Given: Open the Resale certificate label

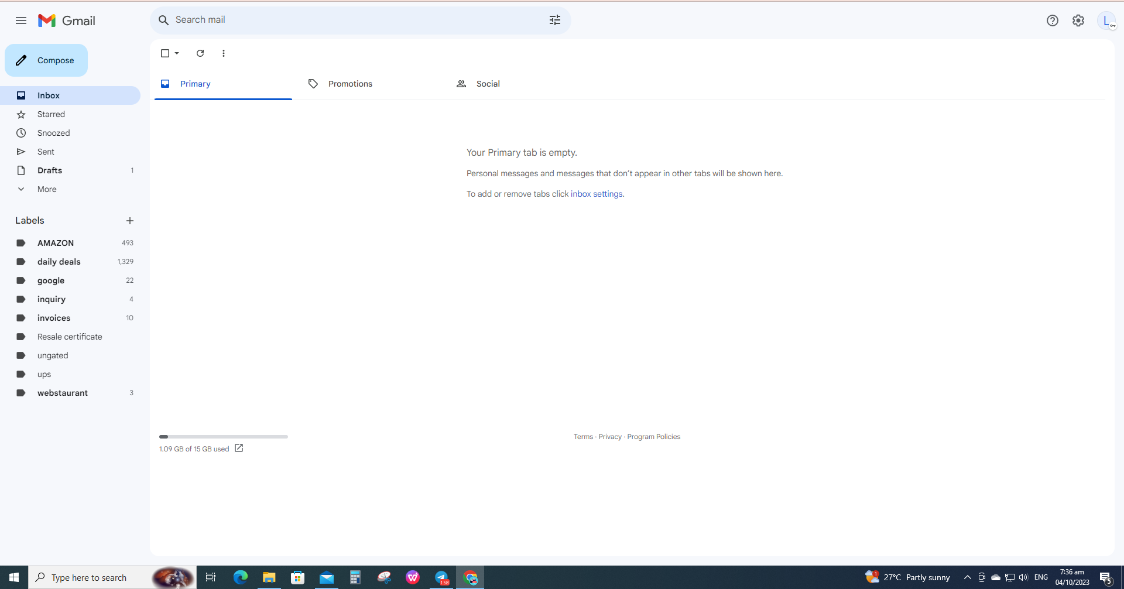Looking at the screenshot, I should click(70, 337).
